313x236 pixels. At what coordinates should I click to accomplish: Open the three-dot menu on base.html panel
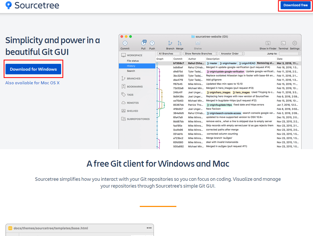(x=149, y=228)
